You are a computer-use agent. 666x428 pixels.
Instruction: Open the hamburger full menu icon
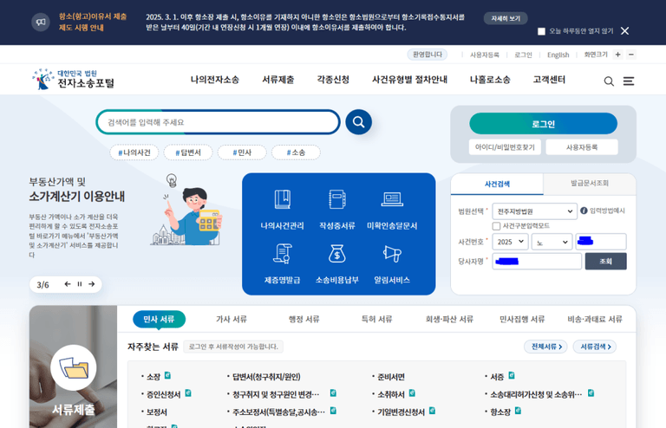click(629, 81)
